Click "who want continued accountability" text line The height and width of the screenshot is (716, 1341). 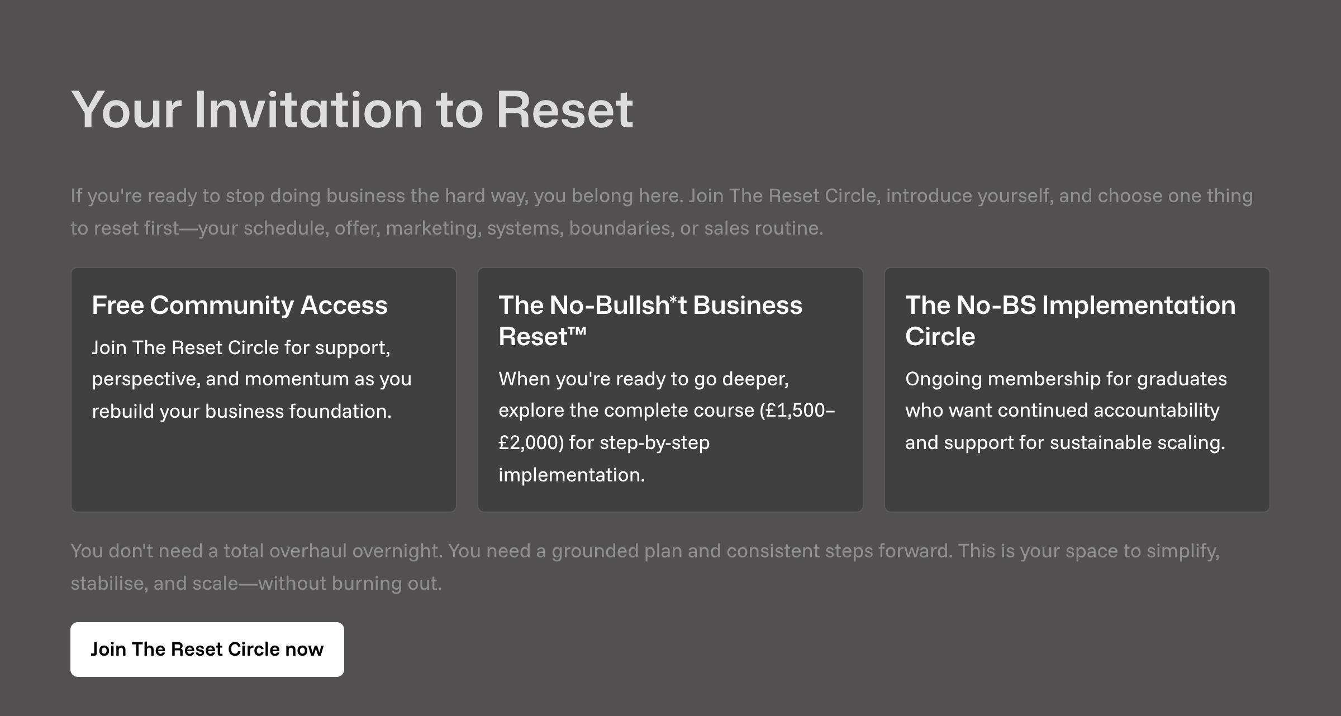pos(1062,410)
